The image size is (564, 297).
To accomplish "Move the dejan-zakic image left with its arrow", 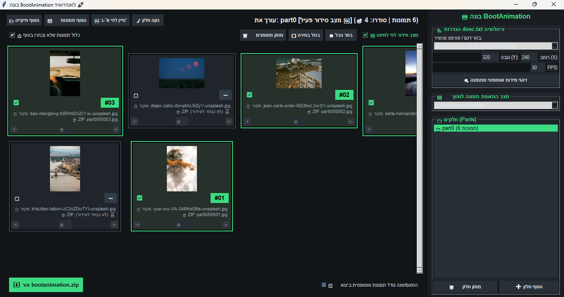I will coord(134,121).
